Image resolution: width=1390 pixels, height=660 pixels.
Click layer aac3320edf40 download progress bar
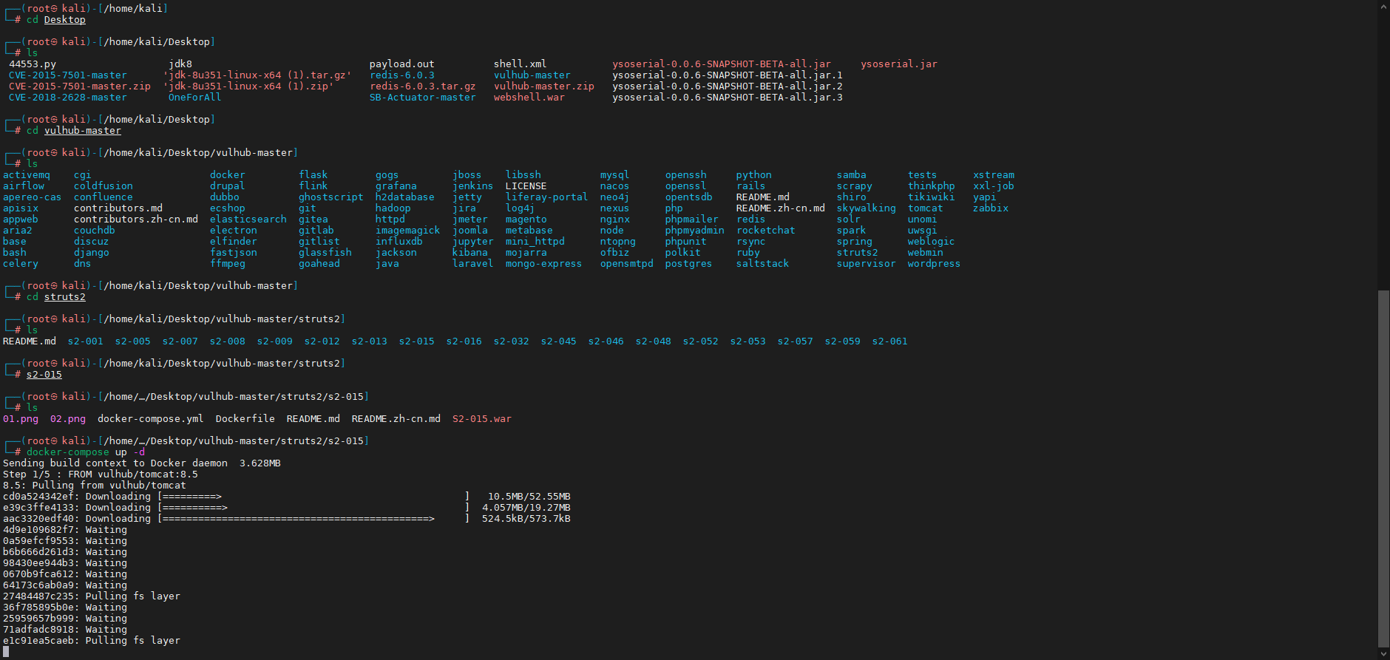point(313,519)
